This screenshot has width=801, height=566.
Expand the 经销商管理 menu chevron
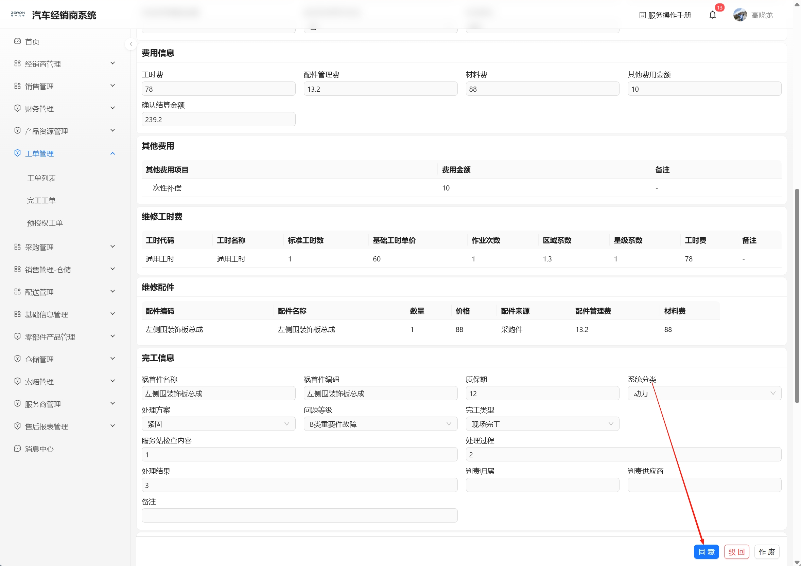(113, 63)
